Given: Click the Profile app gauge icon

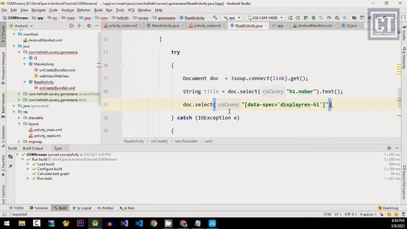Looking at the screenshot, I should 329,18.
